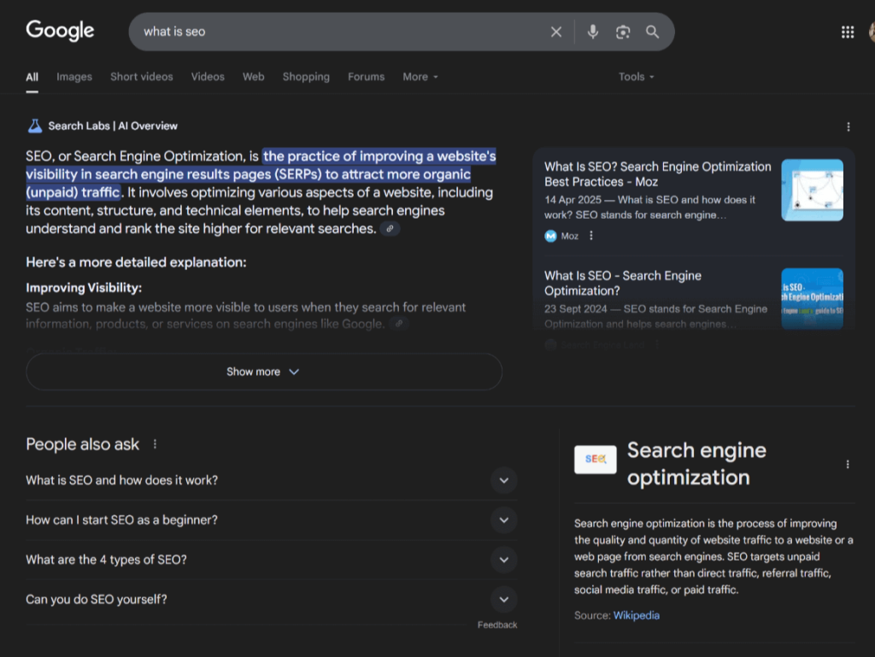Click the 'Improving Visibility:' subheading

(x=84, y=288)
